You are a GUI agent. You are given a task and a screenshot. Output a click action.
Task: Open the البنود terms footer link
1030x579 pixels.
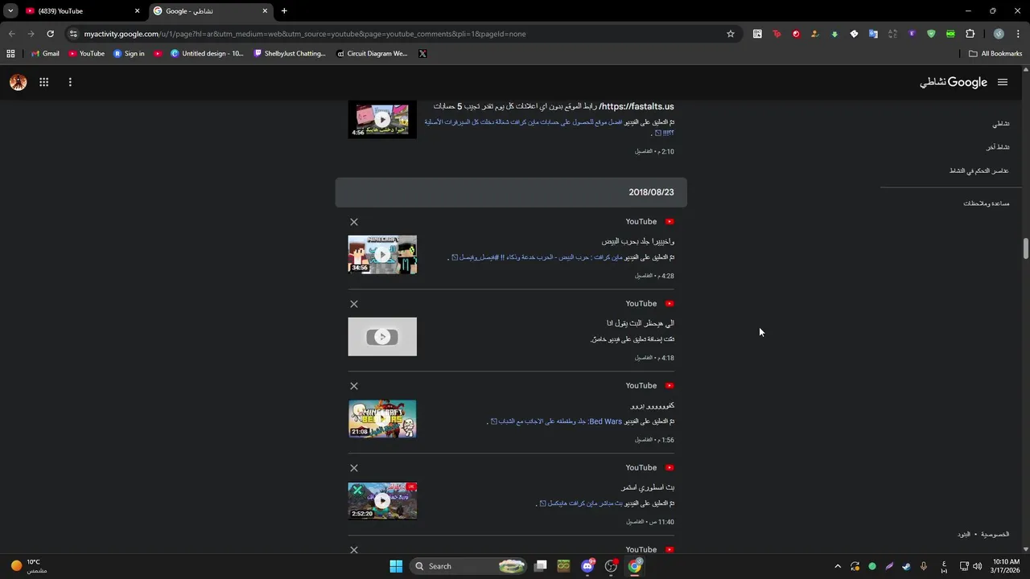click(x=964, y=534)
